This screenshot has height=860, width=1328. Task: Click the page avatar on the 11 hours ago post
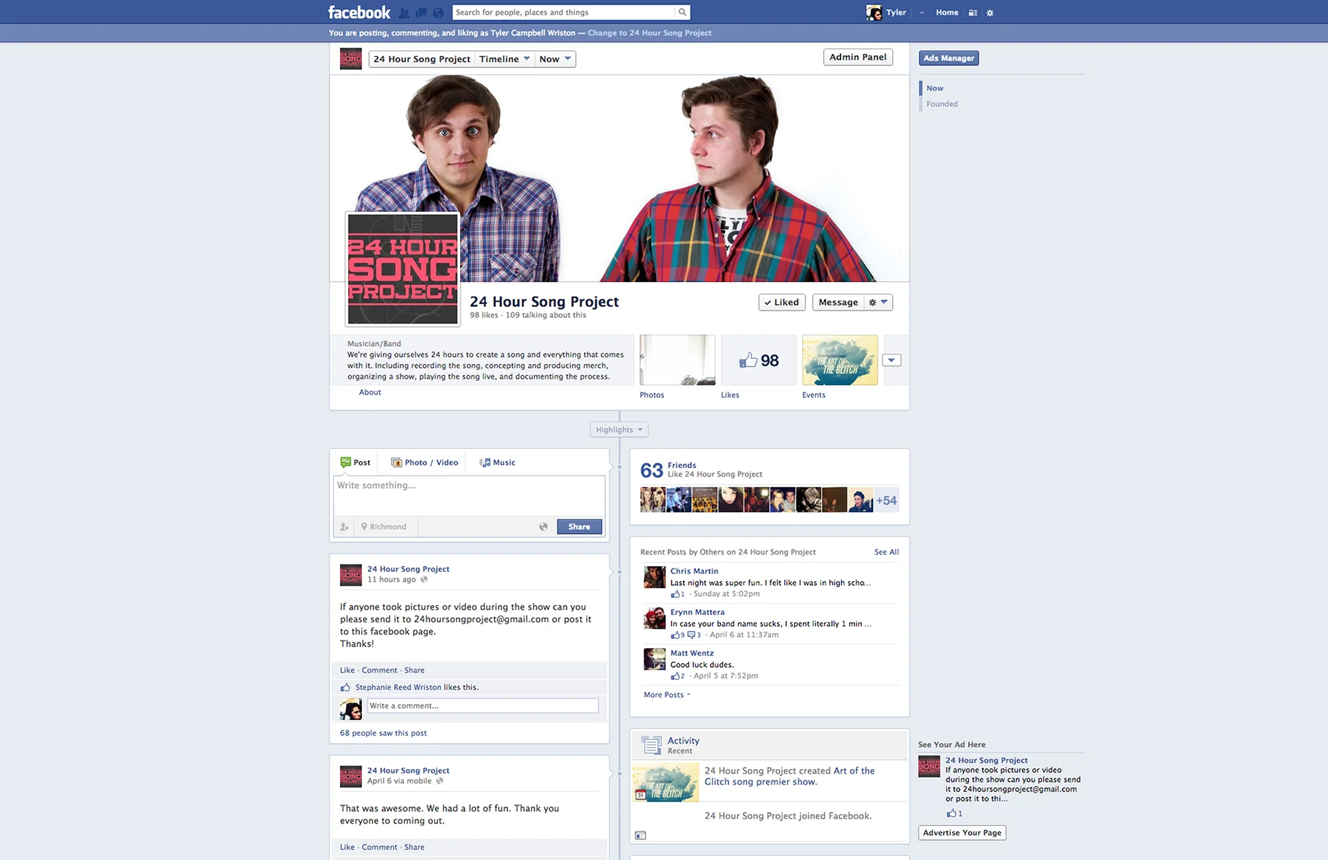pyautogui.click(x=351, y=574)
